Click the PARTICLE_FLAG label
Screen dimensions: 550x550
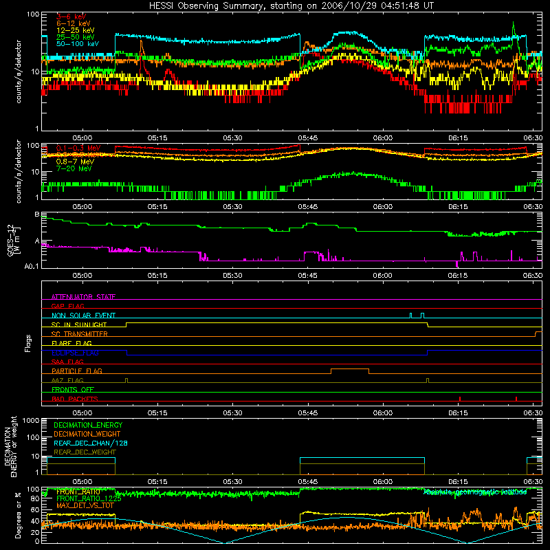(x=76, y=371)
